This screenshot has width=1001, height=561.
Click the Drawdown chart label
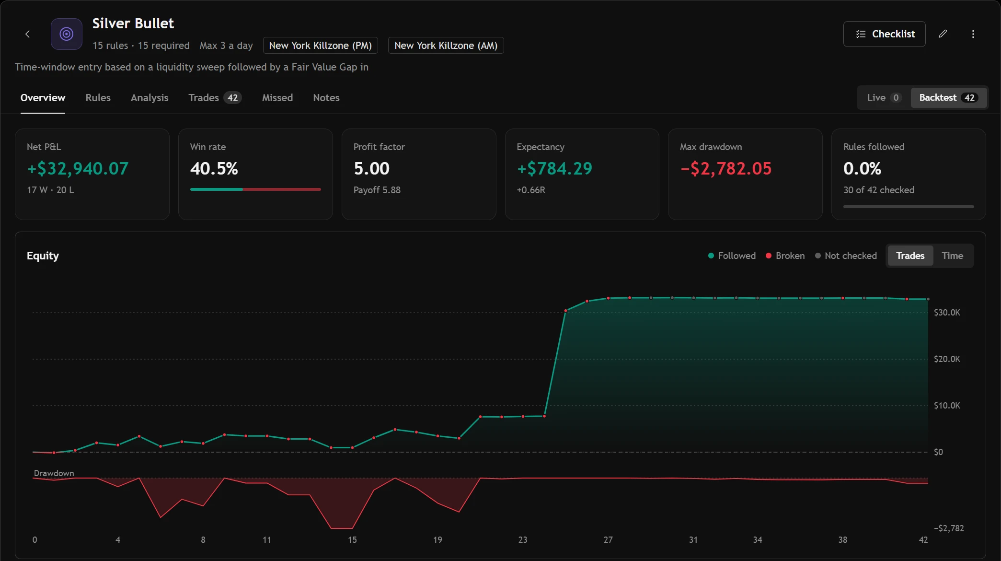[54, 473]
